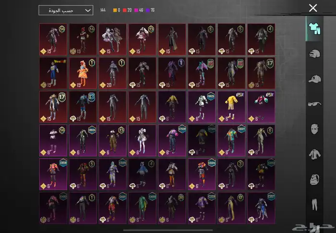Viewport: 336px width, 233px height.
Task: Select the dark outfit with badge 20
Action: tap(172, 208)
